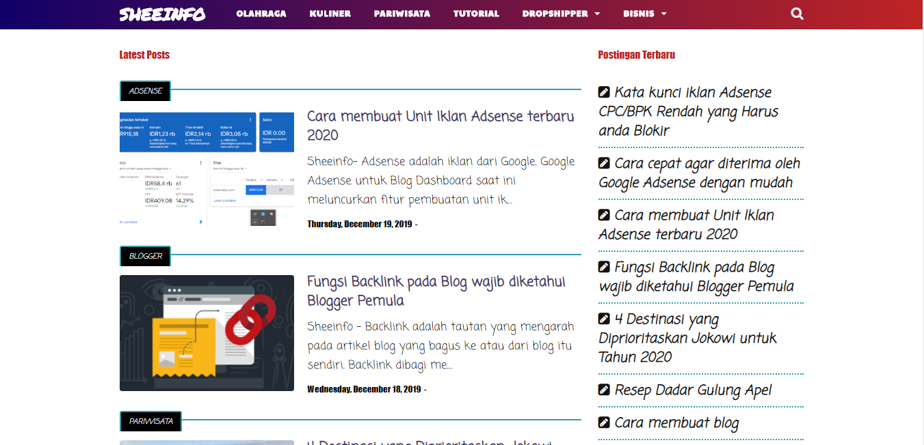Image resolution: width=924 pixels, height=445 pixels.
Task: Open post title Cara membuat Unit Iklan Adsense
Action: click(440, 126)
